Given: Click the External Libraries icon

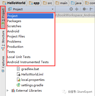Looking at the screenshot, I should point(13,91).
